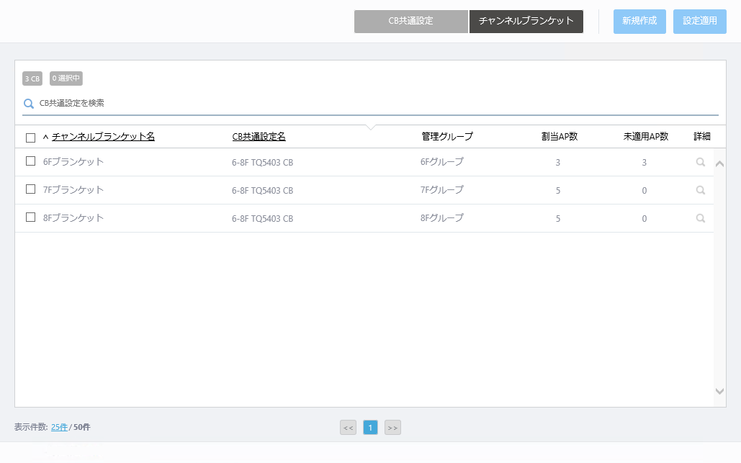Sort by チャンネルブランケット名 column
Image resolution: width=741 pixels, height=463 pixels.
[x=103, y=137]
